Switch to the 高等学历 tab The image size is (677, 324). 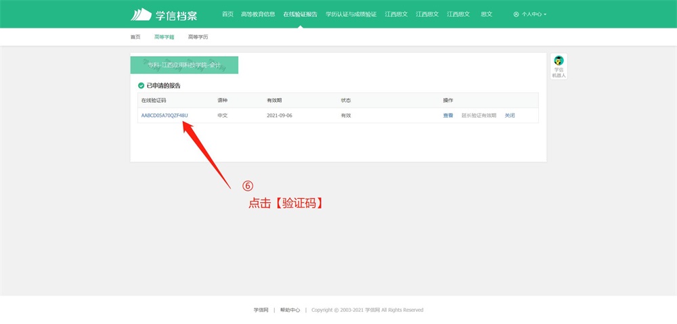(x=198, y=37)
